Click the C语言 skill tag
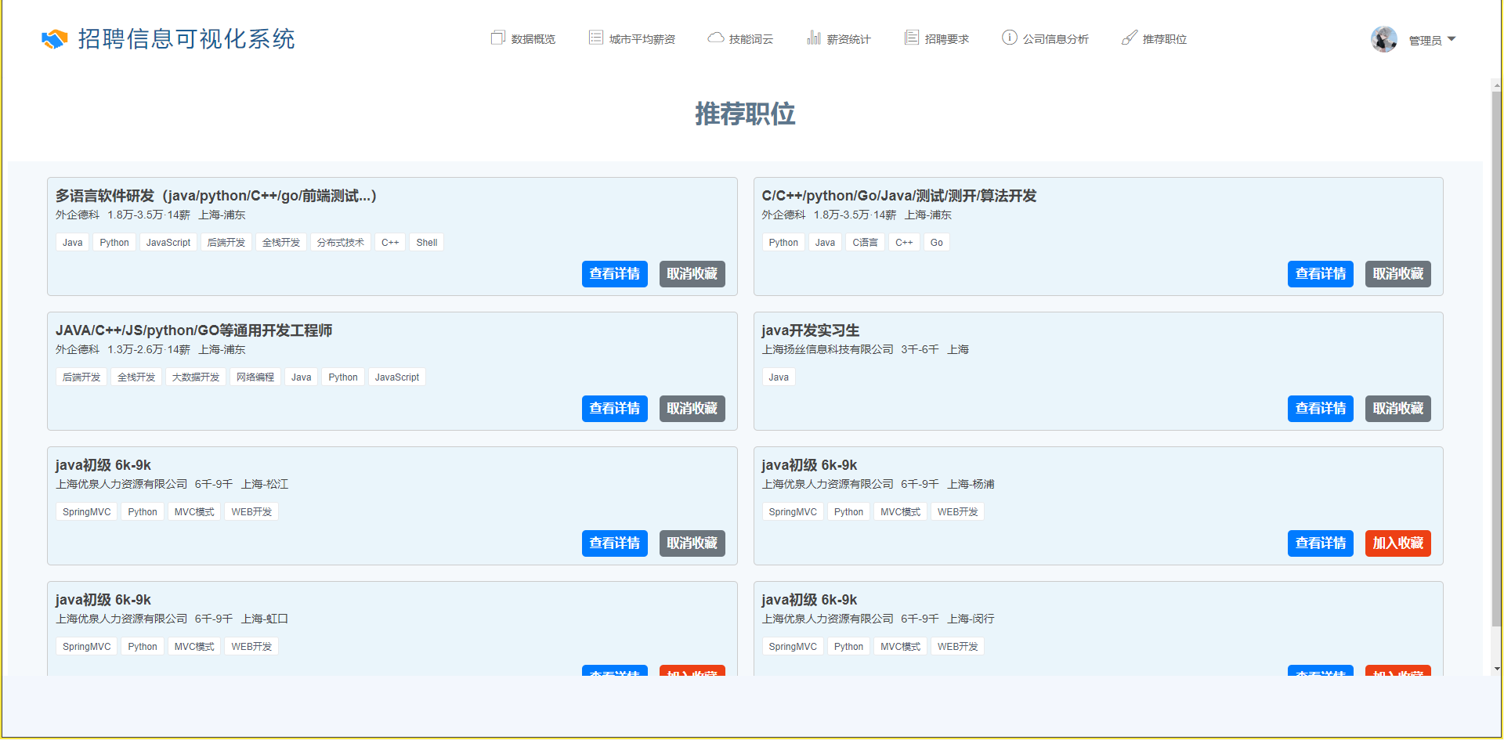The image size is (1504, 740). [866, 243]
